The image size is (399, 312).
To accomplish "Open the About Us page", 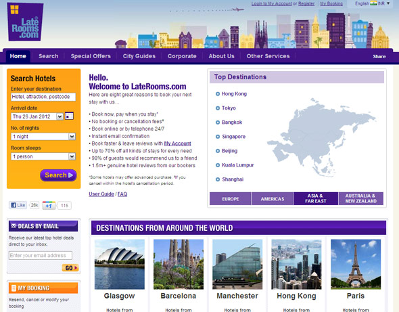I will click(221, 56).
